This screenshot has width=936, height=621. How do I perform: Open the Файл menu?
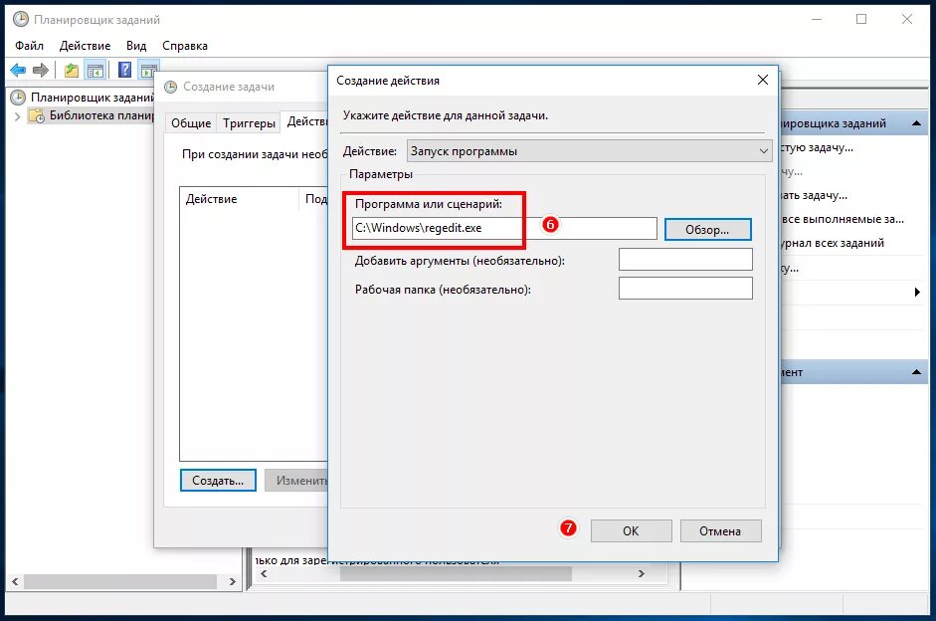point(29,46)
